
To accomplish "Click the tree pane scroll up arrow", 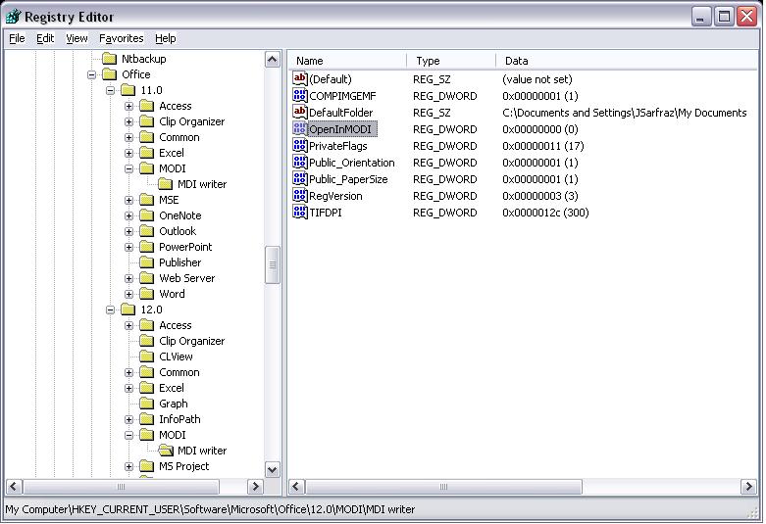I will [272, 60].
